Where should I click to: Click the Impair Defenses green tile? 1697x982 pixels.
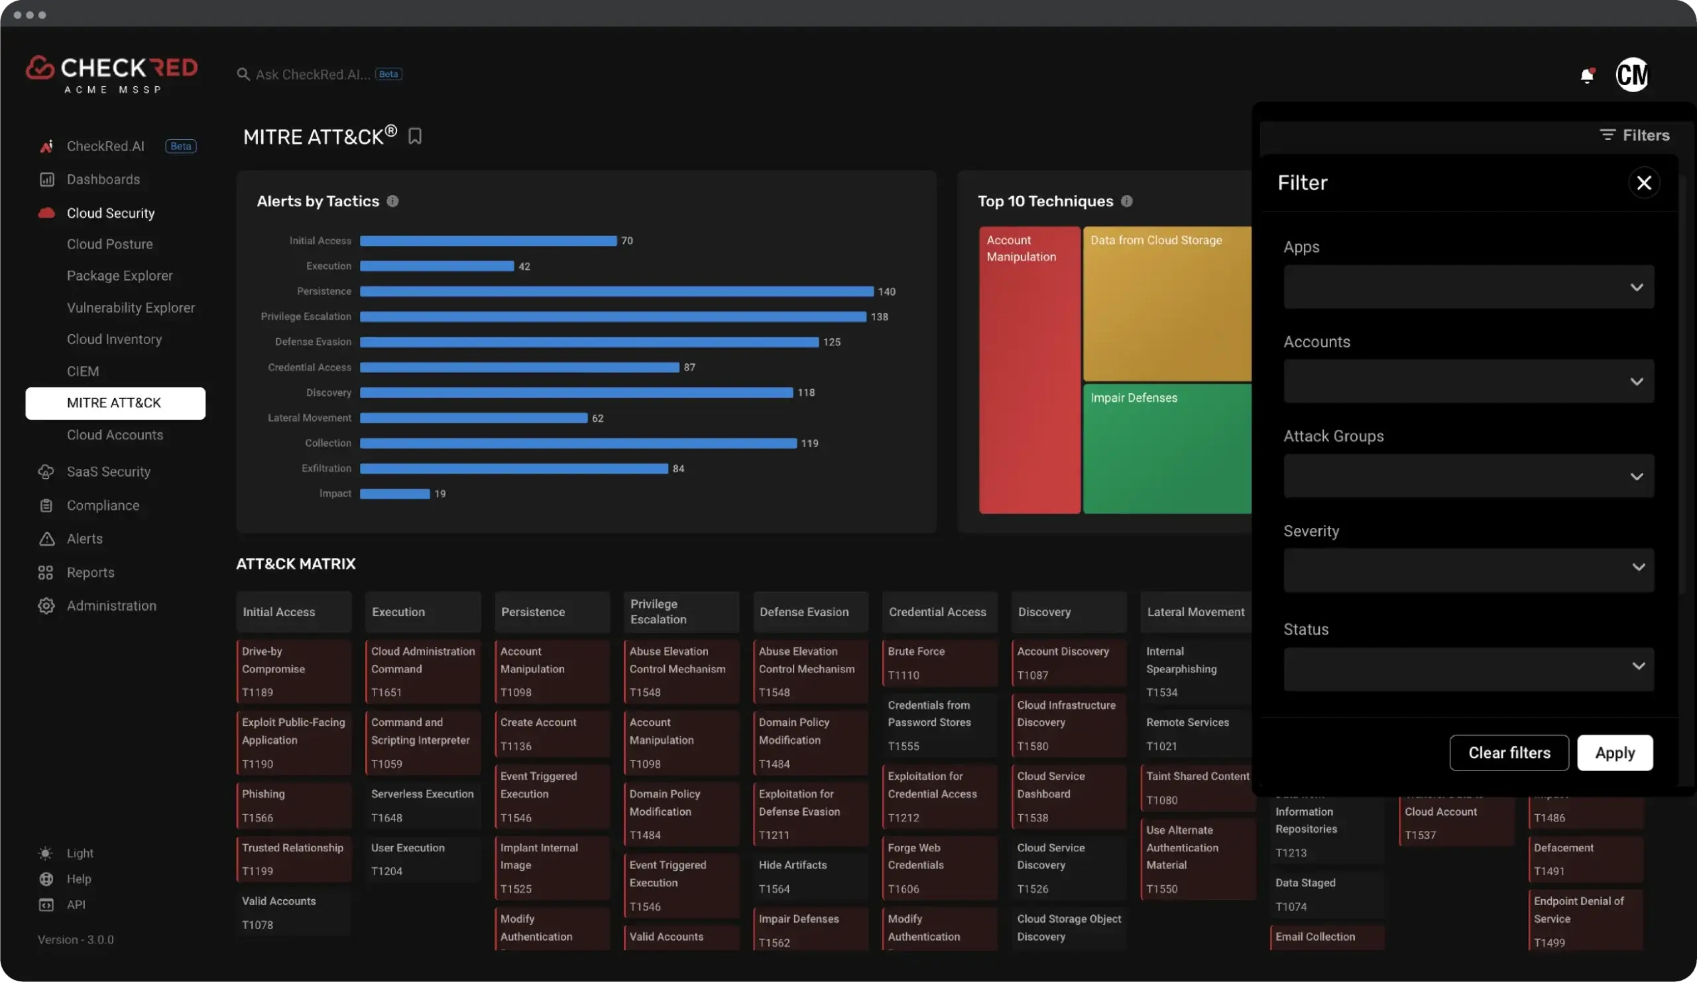pos(1167,449)
